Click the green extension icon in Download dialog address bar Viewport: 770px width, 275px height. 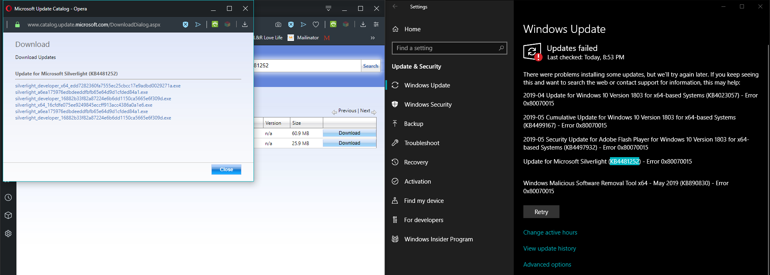[215, 24]
